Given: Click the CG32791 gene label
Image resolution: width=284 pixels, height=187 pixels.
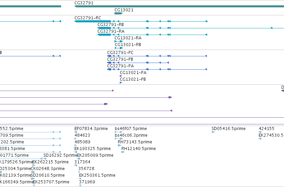Looking at the screenshot, I should pyautogui.click(x=84, y=3).
